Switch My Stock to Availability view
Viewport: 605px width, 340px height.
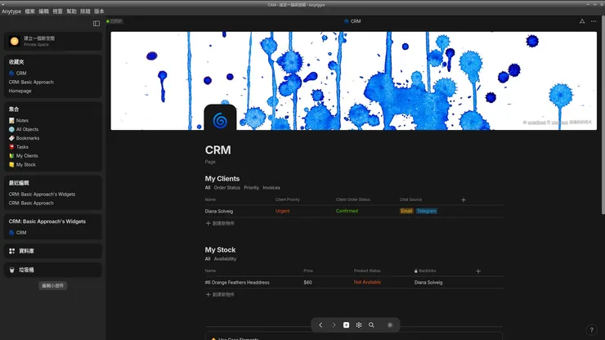tap(225, 259)
